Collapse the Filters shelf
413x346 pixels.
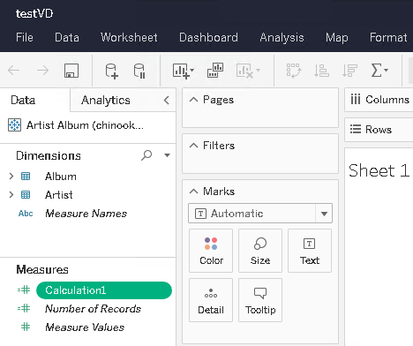pyautogui.click(x=193, y=146)
